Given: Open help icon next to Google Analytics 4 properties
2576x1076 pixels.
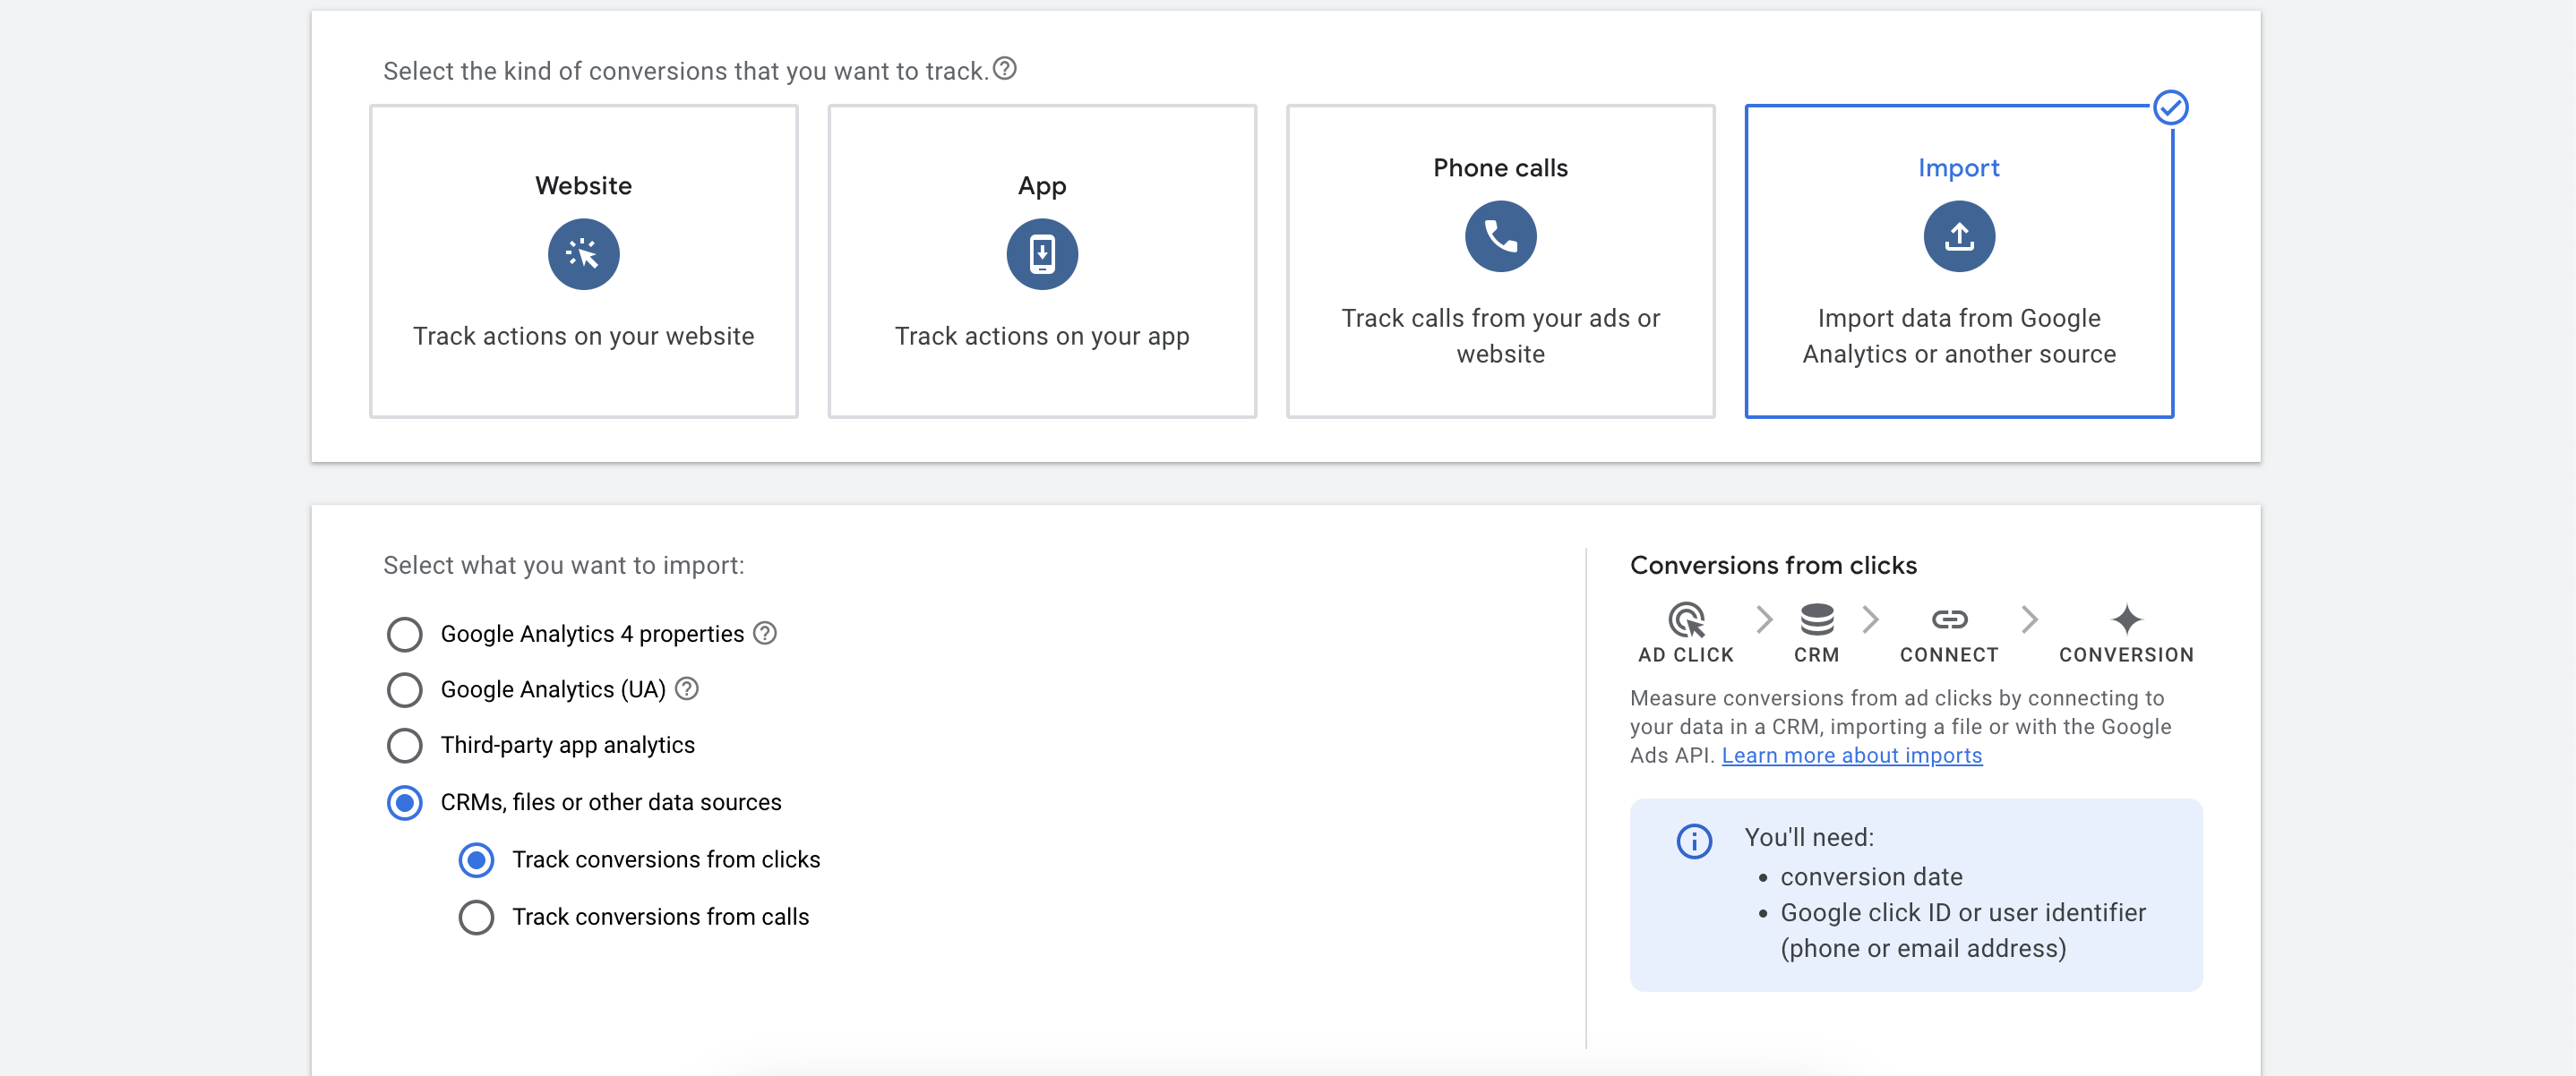Looking at the screenshot, I should click(764, 634).
